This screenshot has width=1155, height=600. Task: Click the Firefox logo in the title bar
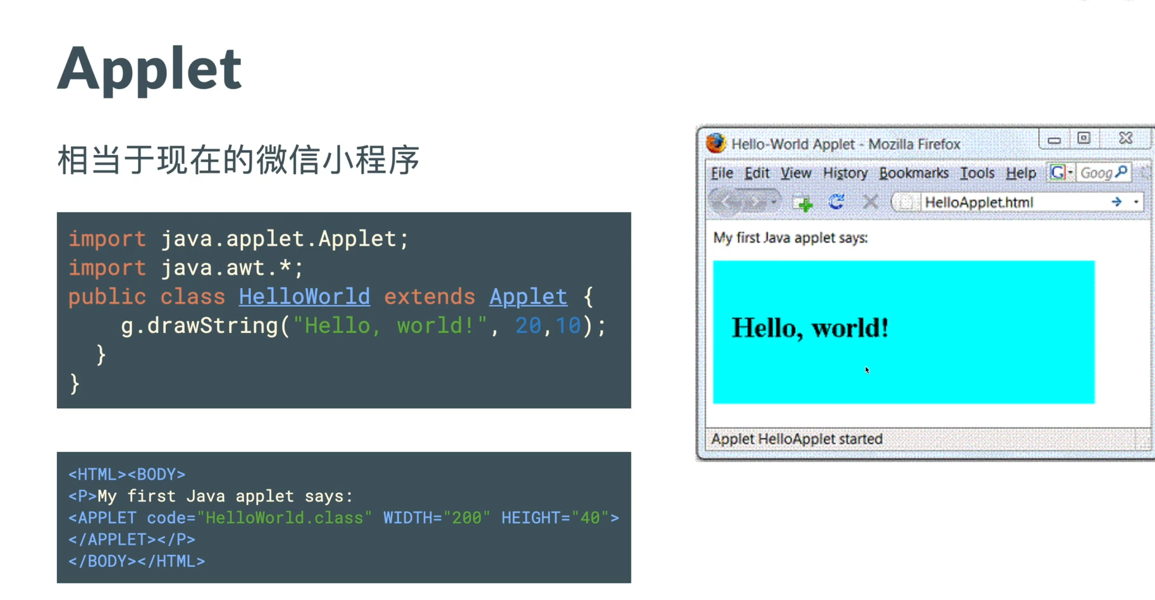tap(716, 144)
